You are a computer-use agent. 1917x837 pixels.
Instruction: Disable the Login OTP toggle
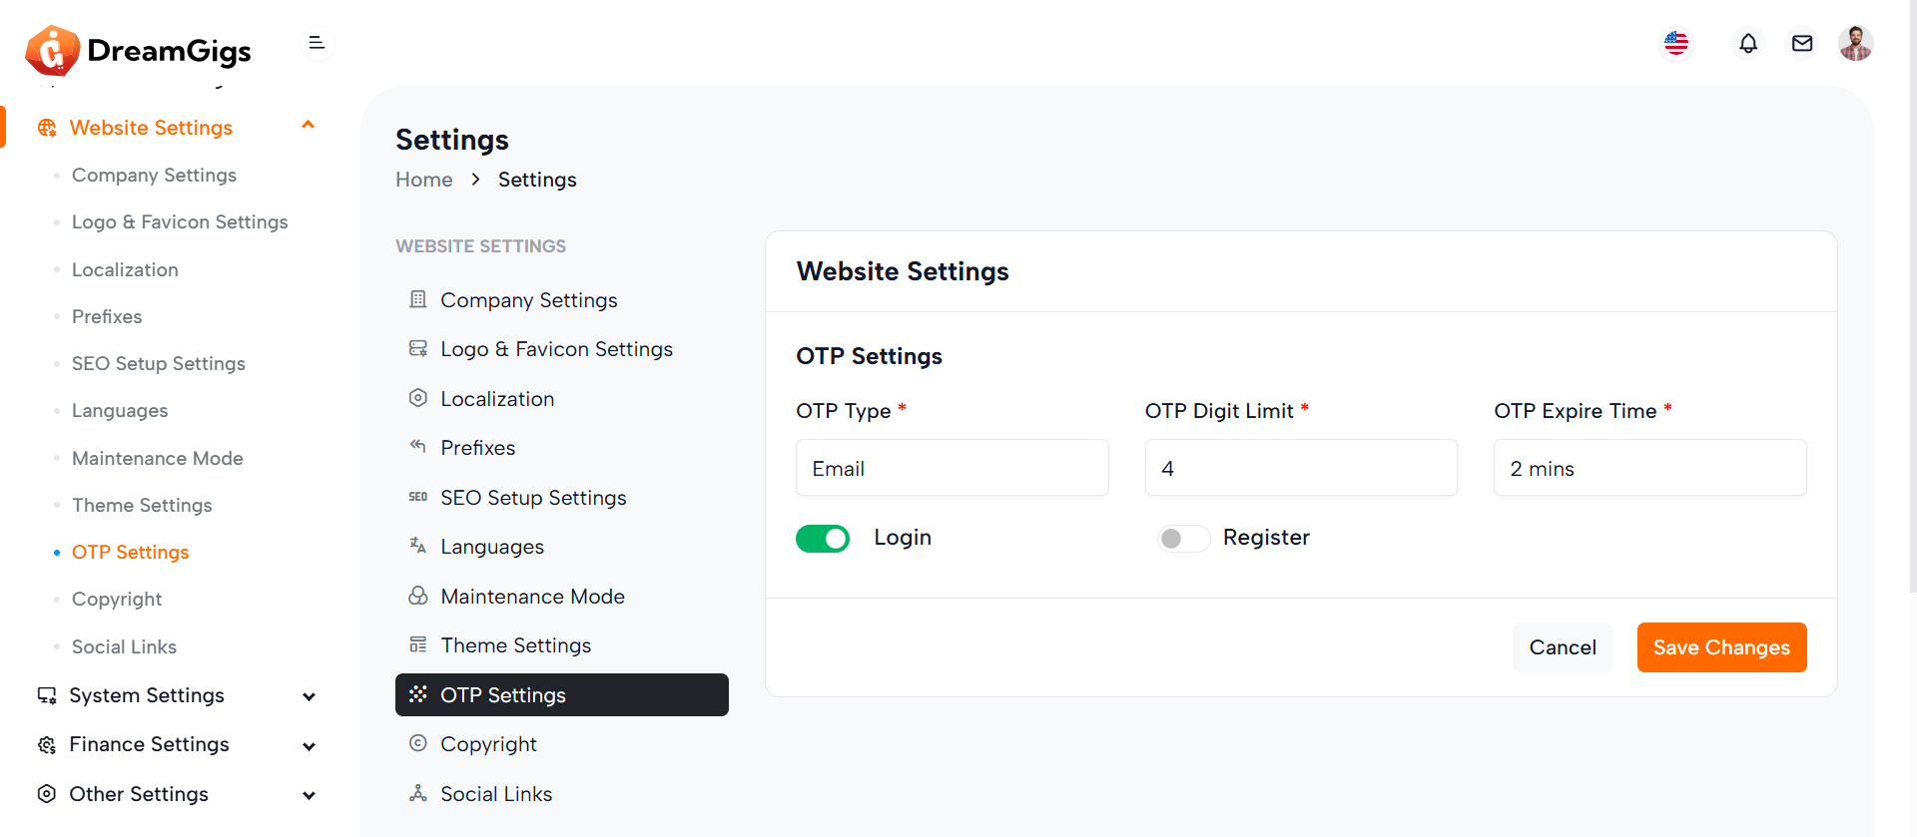tap(823, 539)
